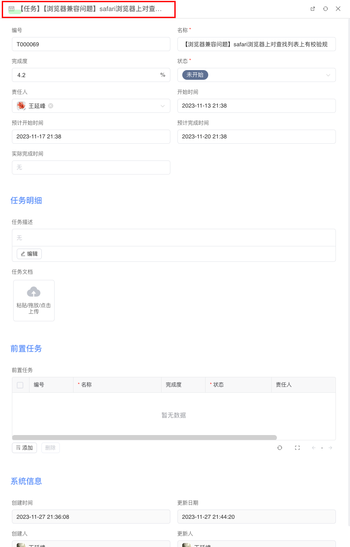Click the 未开始 status tag
The width and height of the screenshot is (350, 547).
[x=195, y=75]
